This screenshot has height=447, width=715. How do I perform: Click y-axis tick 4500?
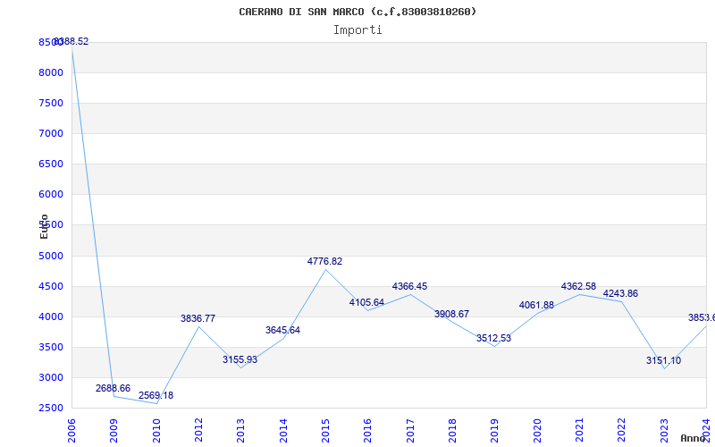(51, 286)
